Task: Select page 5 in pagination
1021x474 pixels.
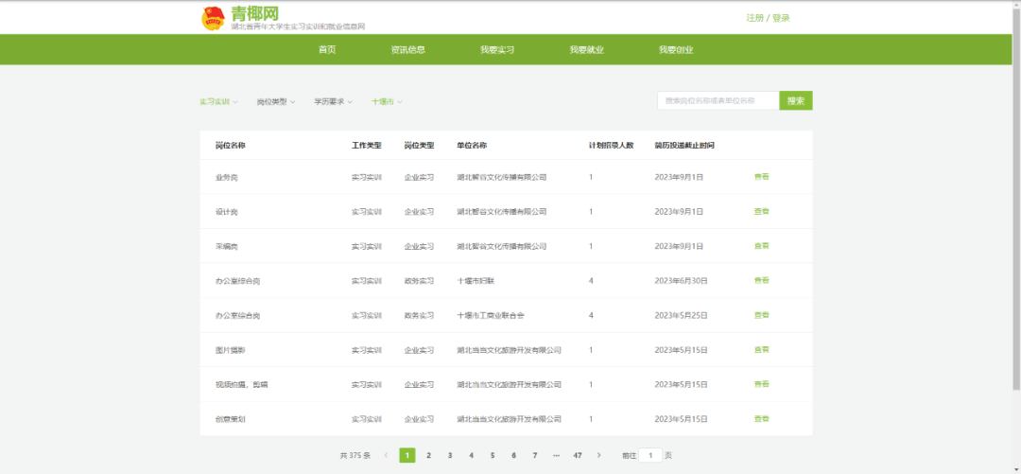Action: [x=493, y=455]
